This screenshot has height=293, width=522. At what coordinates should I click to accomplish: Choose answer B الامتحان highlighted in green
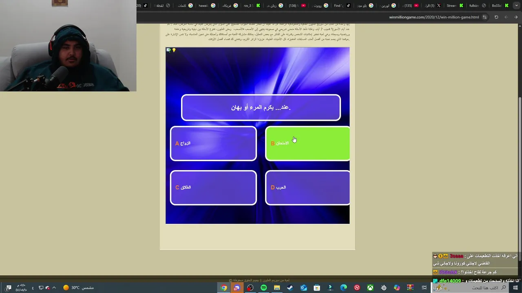pyautogui.click(x=307, y=143)
